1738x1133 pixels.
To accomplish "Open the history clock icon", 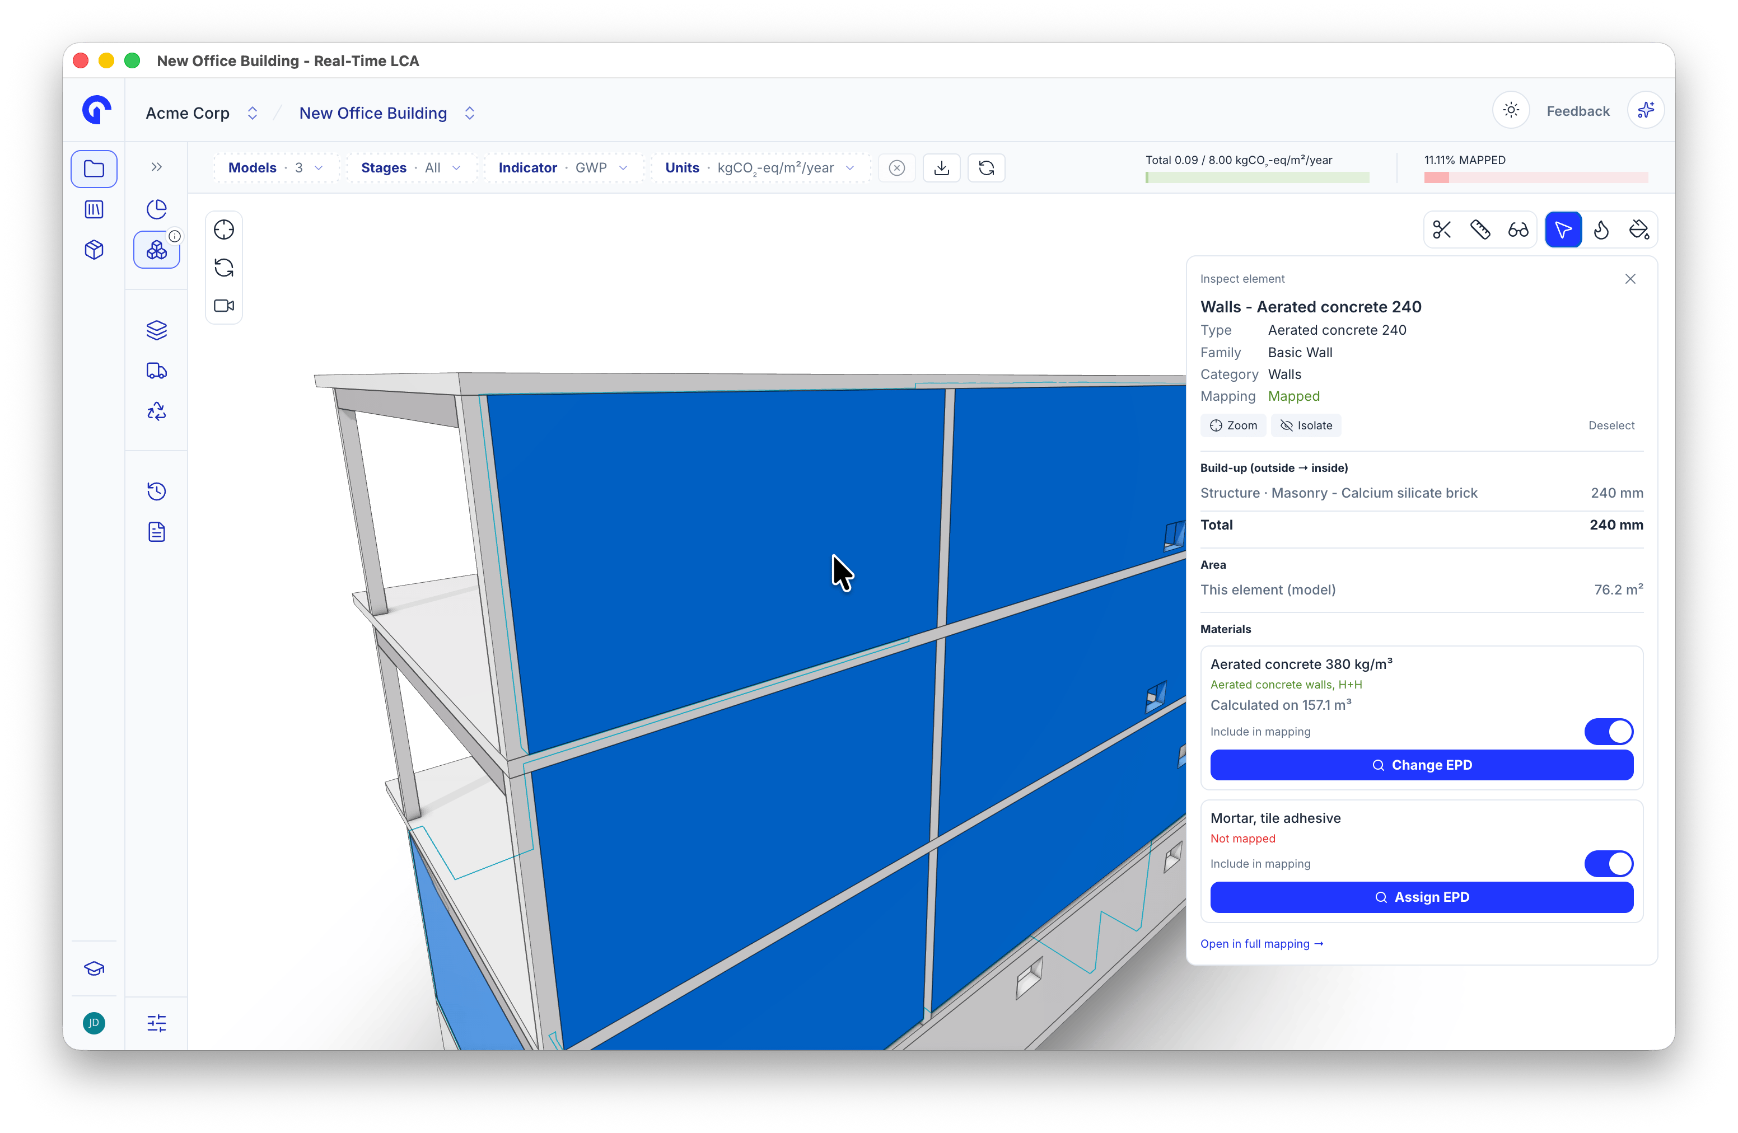I will click(x=156, y=491).
